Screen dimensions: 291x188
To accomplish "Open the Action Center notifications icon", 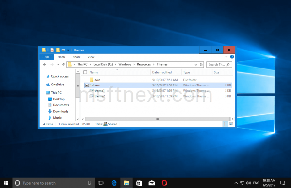I will [x=282, y=183].
